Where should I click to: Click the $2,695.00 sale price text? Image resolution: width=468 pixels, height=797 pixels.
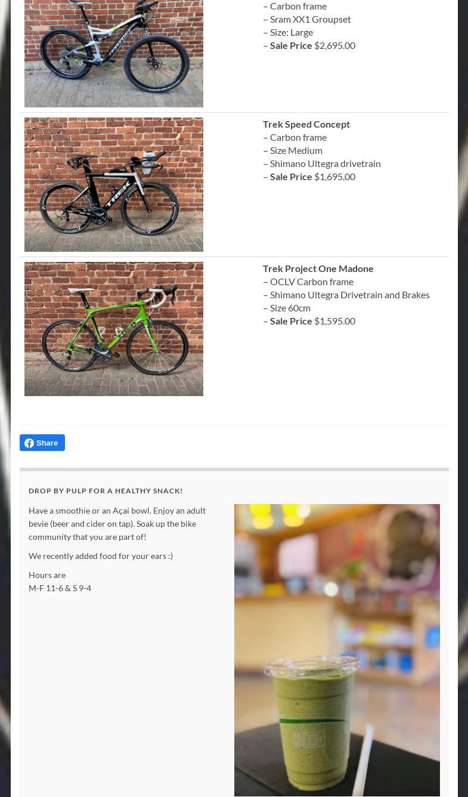334,45
